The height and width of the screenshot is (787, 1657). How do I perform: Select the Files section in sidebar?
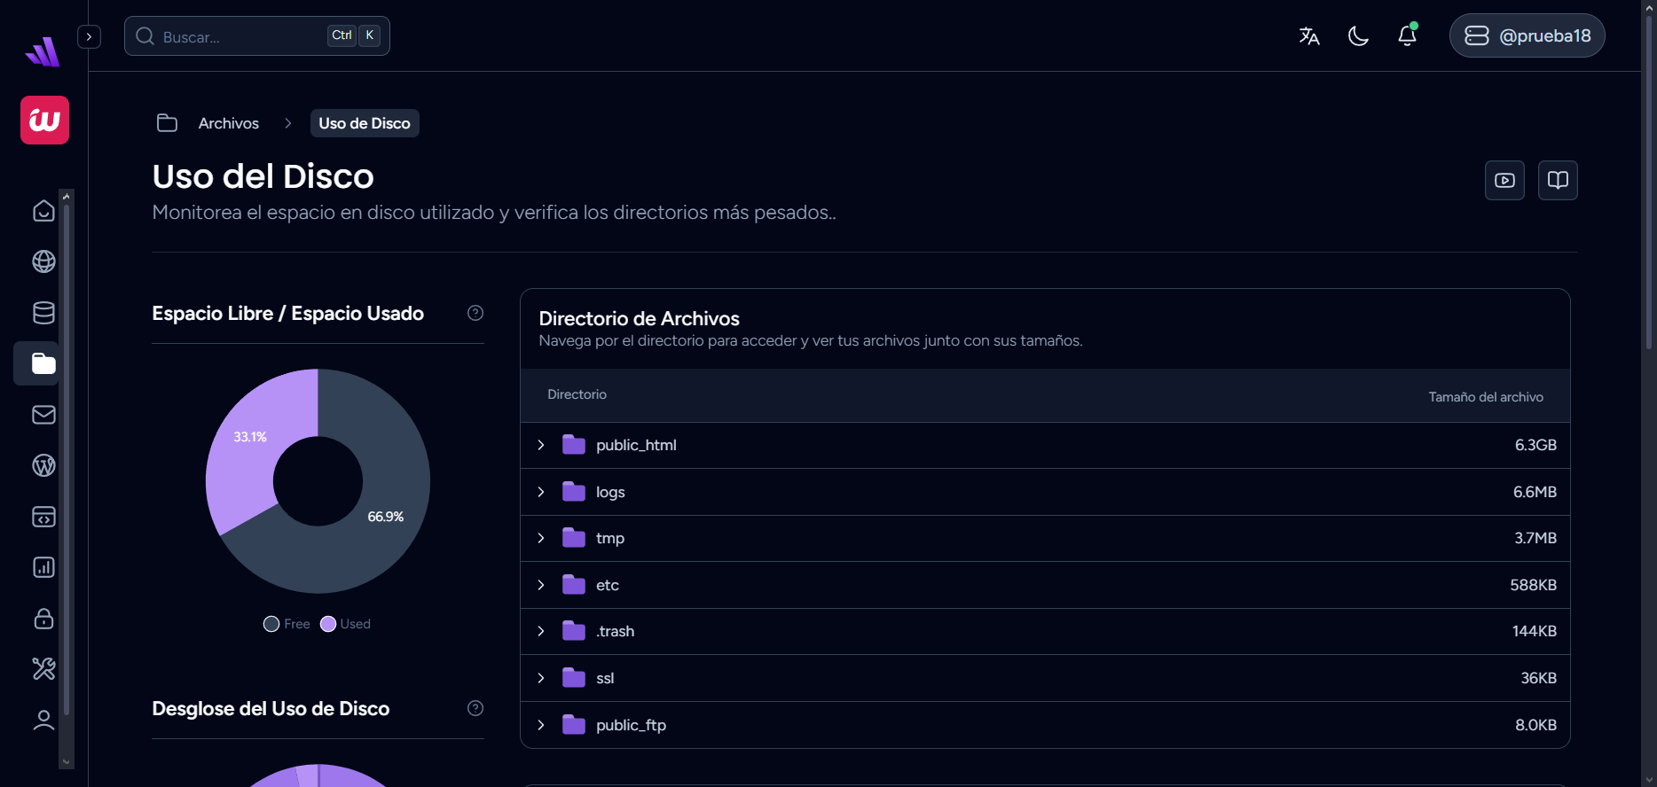click(43, 363)
